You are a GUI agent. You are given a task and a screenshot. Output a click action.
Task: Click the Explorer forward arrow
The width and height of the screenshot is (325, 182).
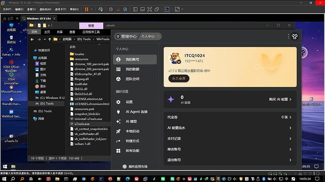39,39
